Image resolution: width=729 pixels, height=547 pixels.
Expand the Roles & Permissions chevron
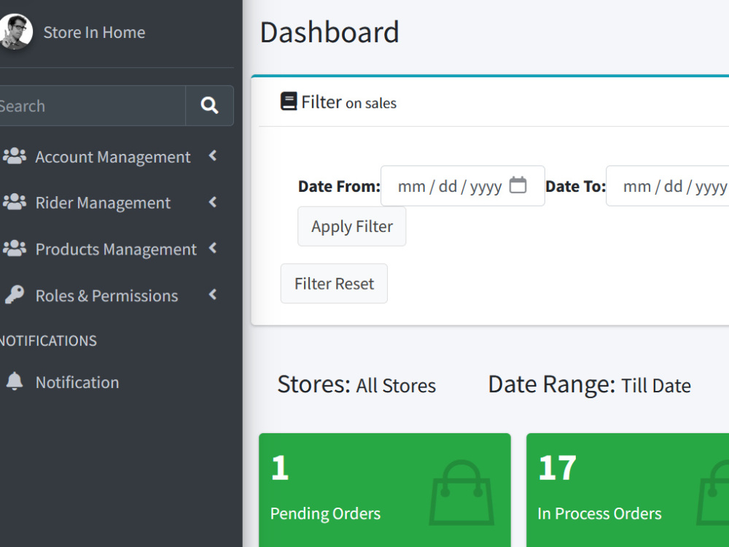[213, 295]
